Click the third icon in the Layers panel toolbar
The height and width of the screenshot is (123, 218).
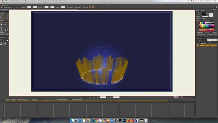click(x=201, y=38)
